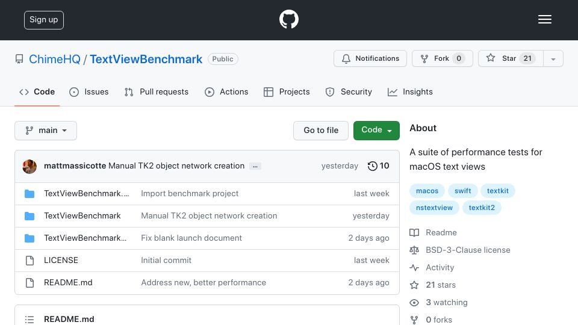The image size is (578, 325).
Task: Open the 0 forks link
Action: 439,320
